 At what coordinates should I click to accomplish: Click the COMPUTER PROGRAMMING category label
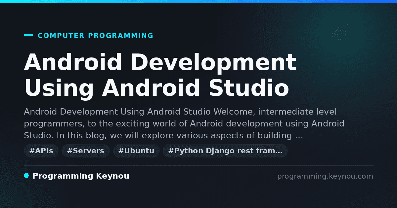[x=95, y=36]
